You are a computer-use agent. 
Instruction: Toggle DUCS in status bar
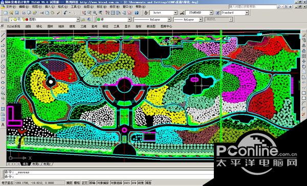tap(127, 182)
